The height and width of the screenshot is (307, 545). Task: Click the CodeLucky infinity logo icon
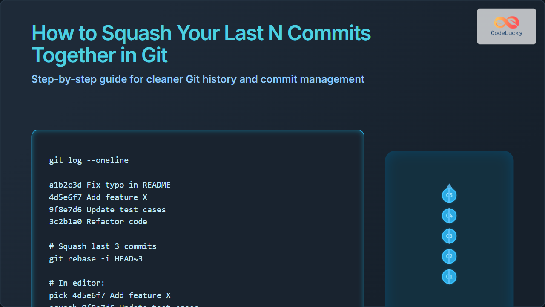506,22
